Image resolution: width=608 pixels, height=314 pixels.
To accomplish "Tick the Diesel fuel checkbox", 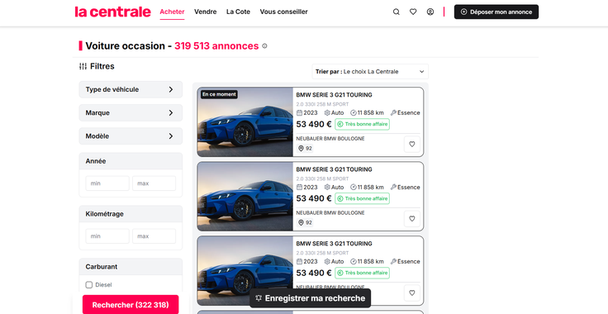I will (x=88, y=285).
